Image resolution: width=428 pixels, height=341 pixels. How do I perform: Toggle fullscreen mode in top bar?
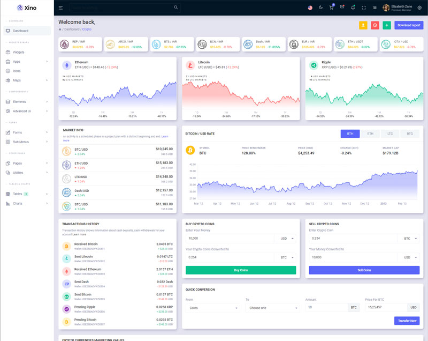364,8
